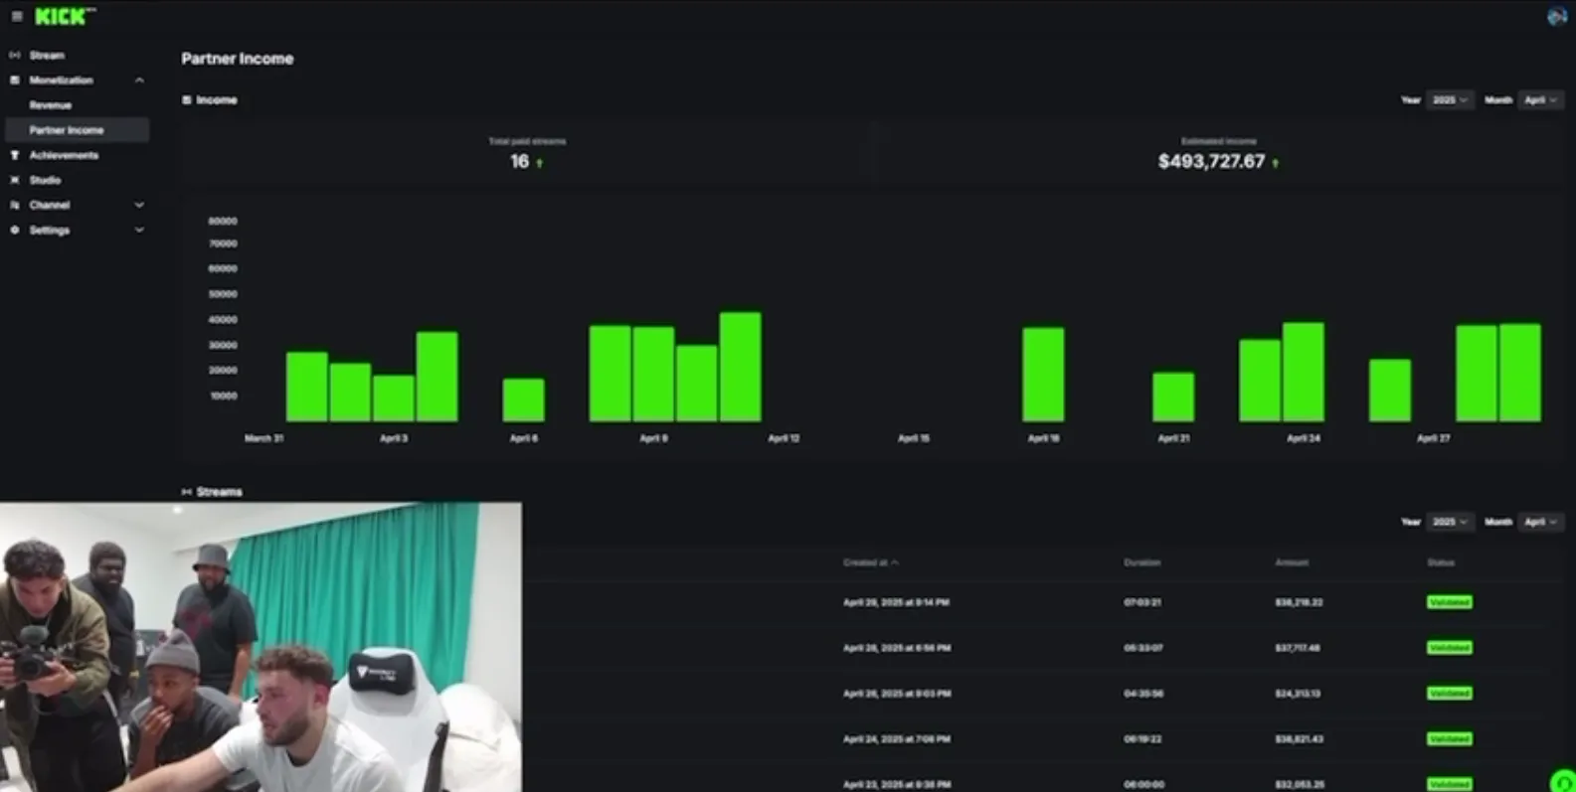Image resolution: width=1576 pixels, height=792 pixels.
Task: Select Partner Income in the sidebar
Action: tap(67, 130)
